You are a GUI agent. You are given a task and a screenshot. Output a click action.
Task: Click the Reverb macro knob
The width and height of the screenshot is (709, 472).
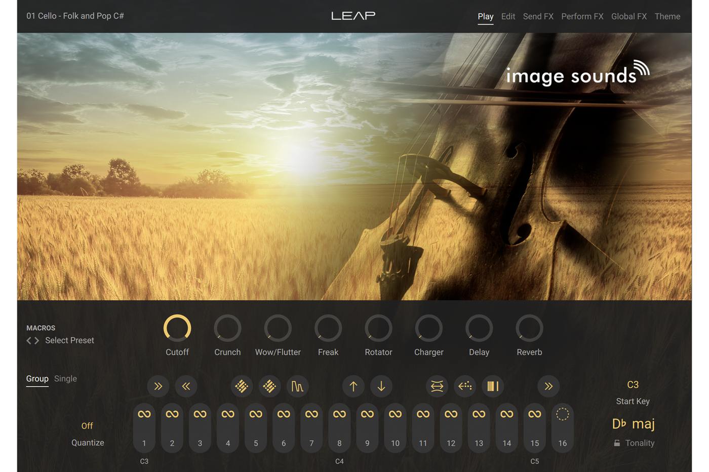pos(529,328)
